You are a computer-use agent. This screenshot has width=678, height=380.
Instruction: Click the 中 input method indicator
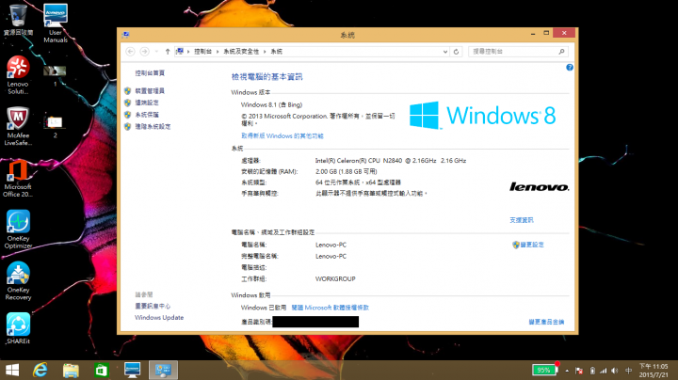click(629, 371)
